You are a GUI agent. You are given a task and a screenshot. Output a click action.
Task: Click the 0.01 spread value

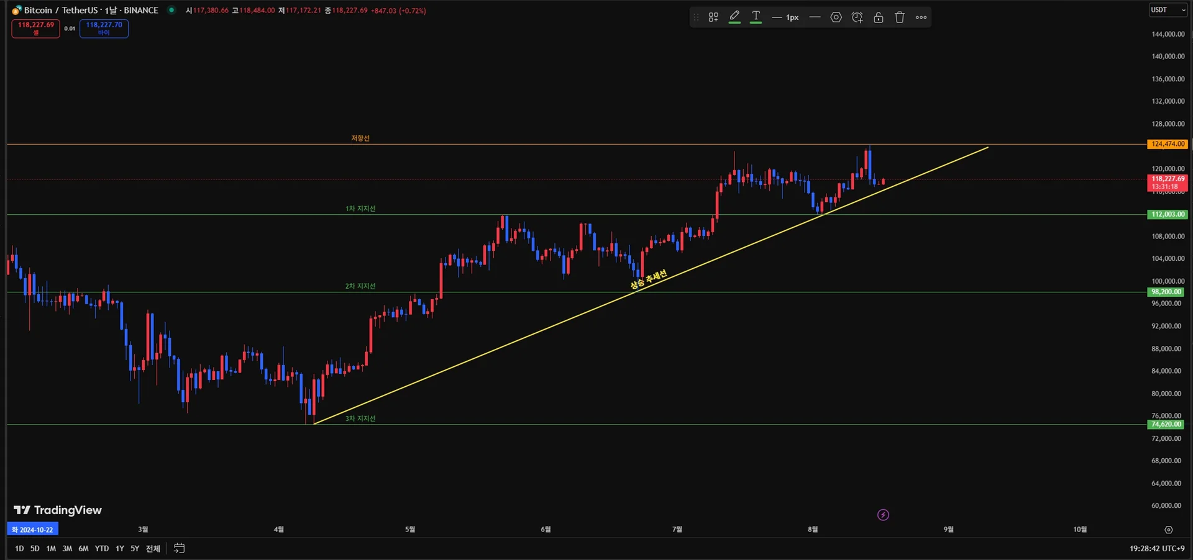(x=70, y=29)
